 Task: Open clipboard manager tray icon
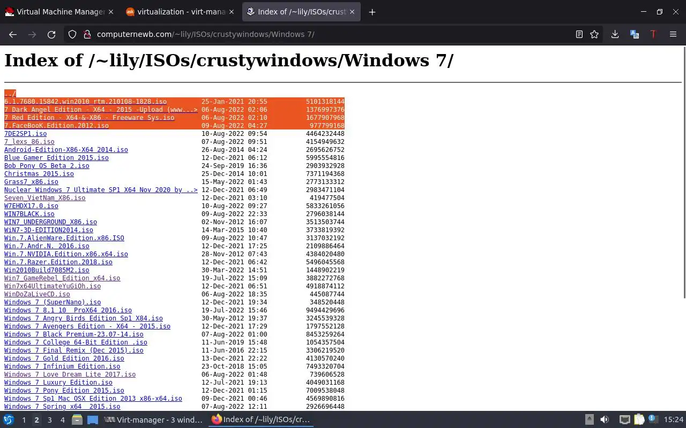639,420
